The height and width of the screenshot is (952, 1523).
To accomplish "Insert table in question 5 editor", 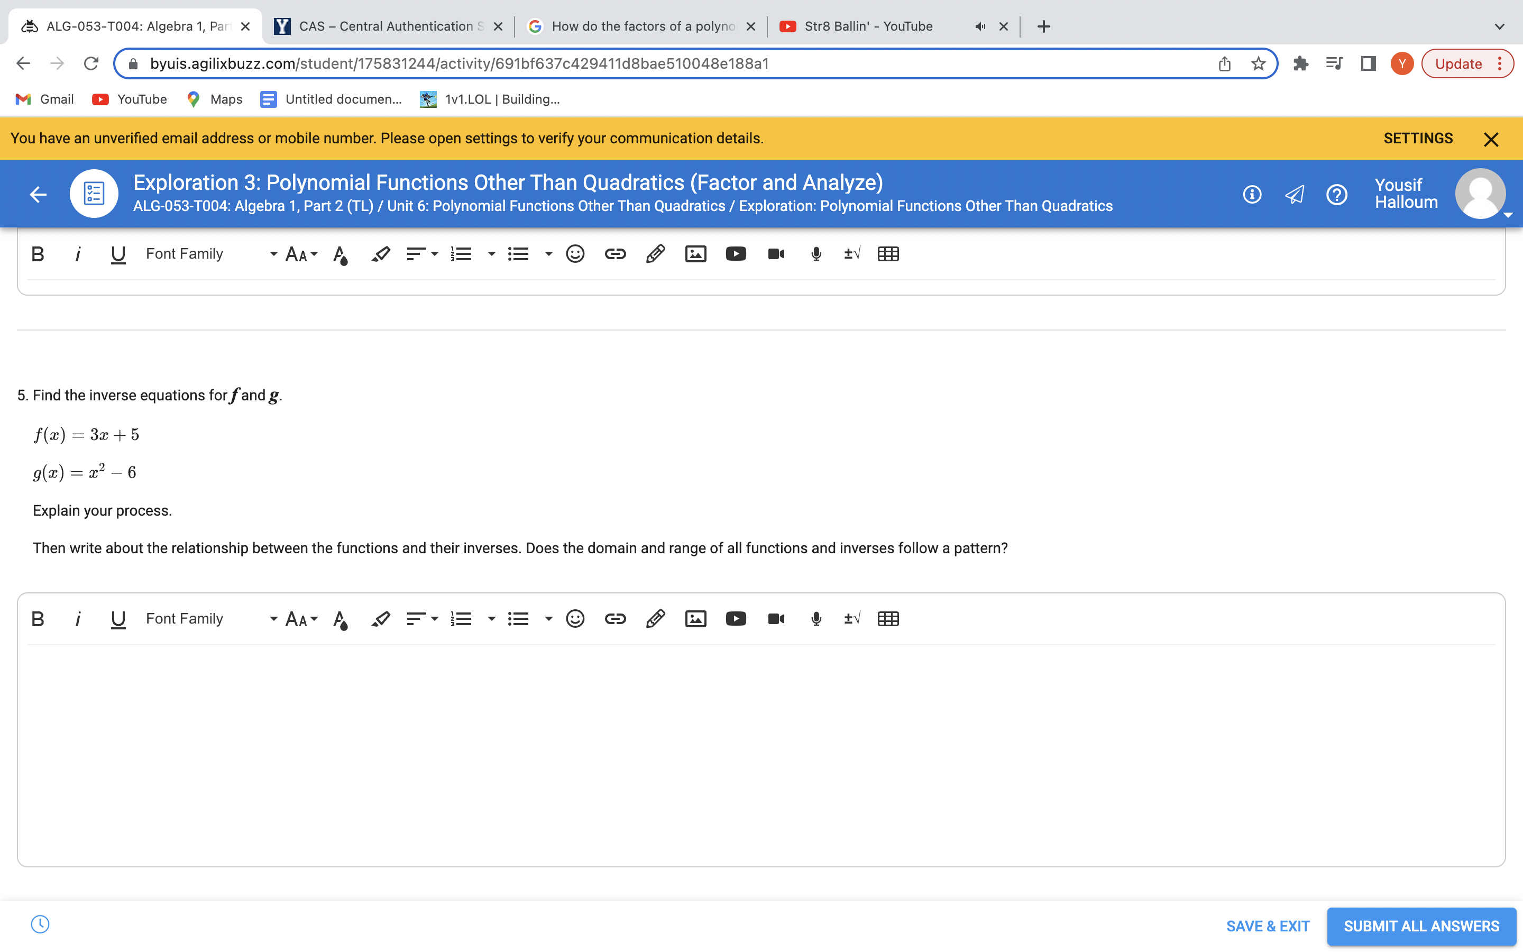I will click(x=888, y=618).
